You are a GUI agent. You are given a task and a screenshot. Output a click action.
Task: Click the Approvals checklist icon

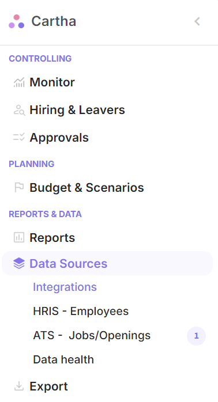coord(19,137)
